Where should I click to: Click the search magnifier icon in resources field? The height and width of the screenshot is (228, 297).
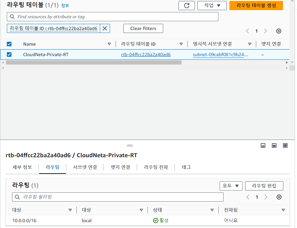(x=12, y=17)
